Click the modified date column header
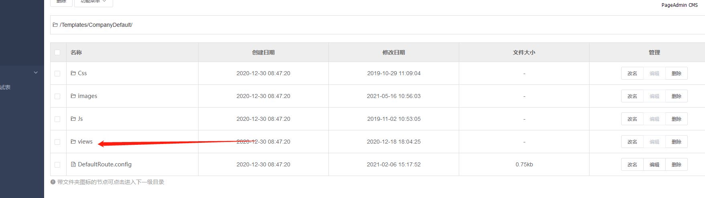Image resolution: width=705 pixels, height=198 pixels. coord(394,52)
